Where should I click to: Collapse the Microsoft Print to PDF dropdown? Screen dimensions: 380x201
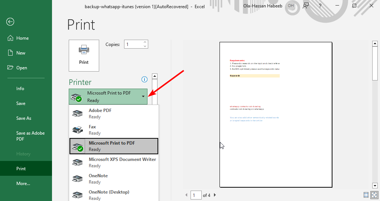tap(143, 96)
